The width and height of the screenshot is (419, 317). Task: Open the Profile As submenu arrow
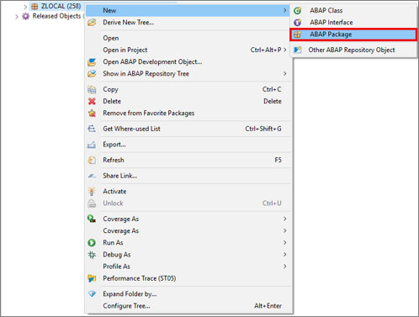tap(285, 267)
